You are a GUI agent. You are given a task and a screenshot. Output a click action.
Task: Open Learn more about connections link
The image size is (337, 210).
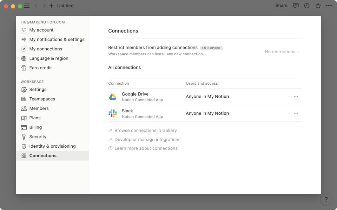pos(146,148)
